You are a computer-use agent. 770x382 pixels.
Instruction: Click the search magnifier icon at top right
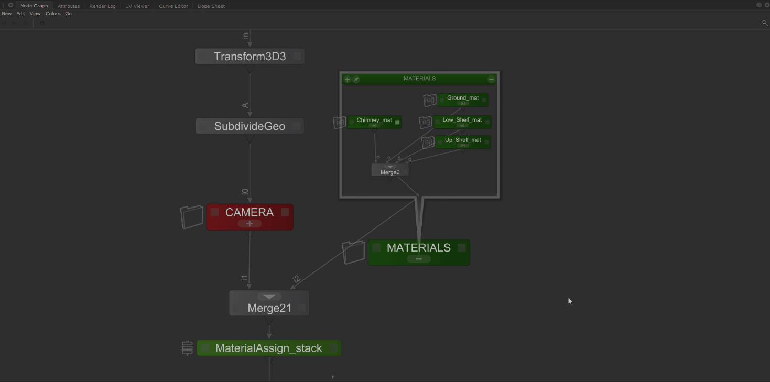point(764,23)
